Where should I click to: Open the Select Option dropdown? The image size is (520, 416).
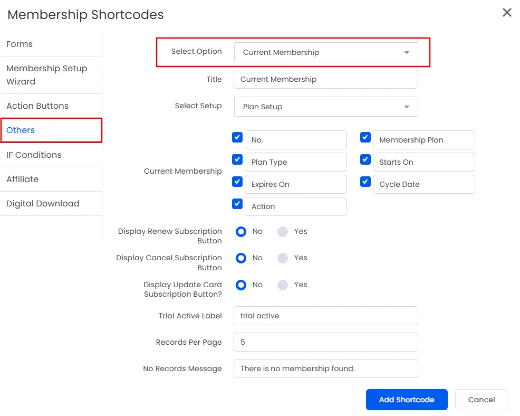[x=326, y=52]
